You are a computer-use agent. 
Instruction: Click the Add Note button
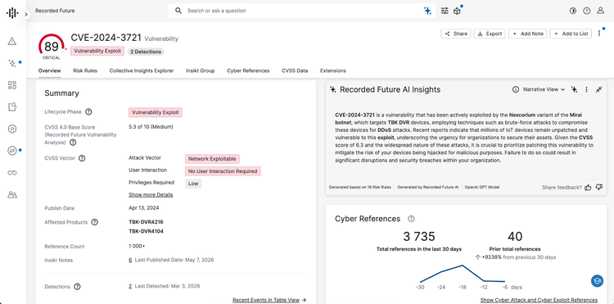coord(527,34)
